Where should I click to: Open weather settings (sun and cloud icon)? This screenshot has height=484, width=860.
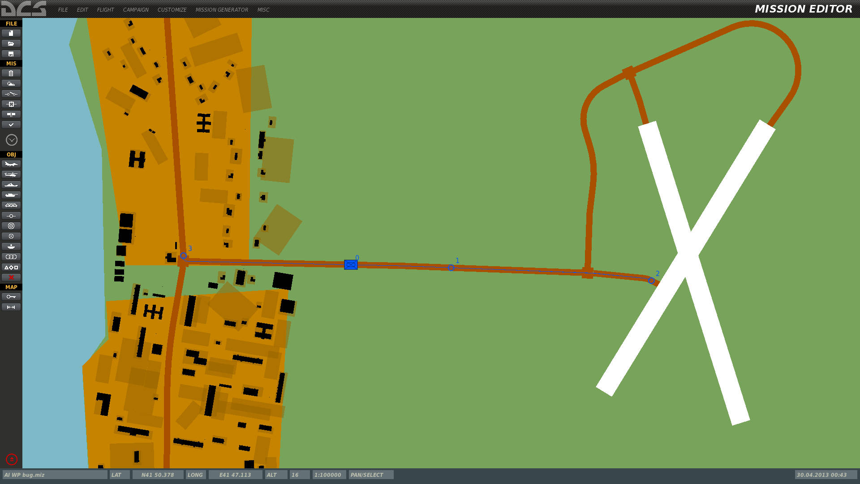click(x=11, y=83)
